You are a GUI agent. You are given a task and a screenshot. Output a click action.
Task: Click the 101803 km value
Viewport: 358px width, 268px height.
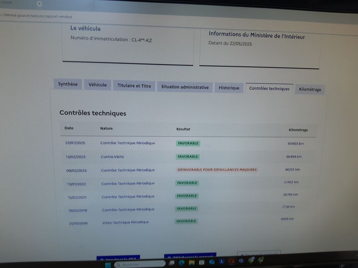click(296, 143)
